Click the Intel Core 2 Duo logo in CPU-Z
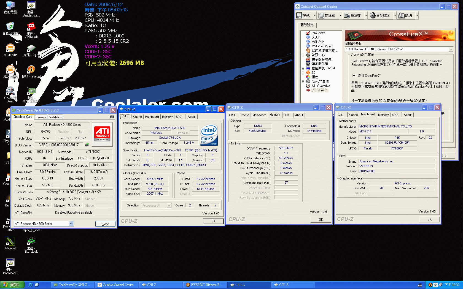Image resolution: width=463 pixels, height=289 pixels. point(209,135)
